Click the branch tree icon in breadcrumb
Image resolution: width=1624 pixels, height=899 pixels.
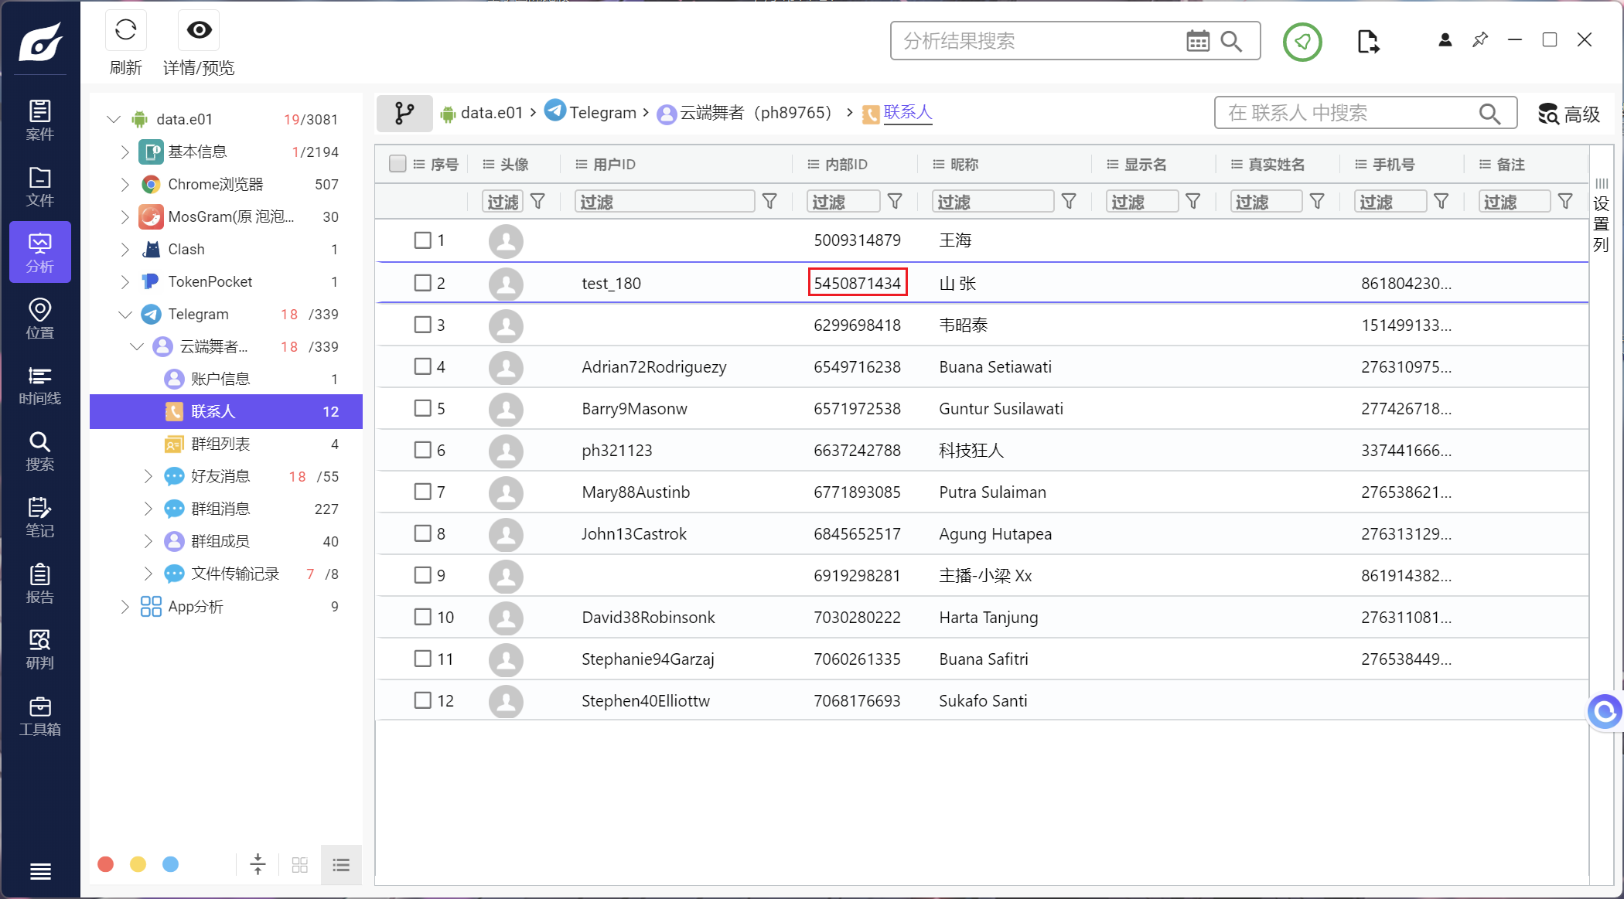tap(404, 113)
